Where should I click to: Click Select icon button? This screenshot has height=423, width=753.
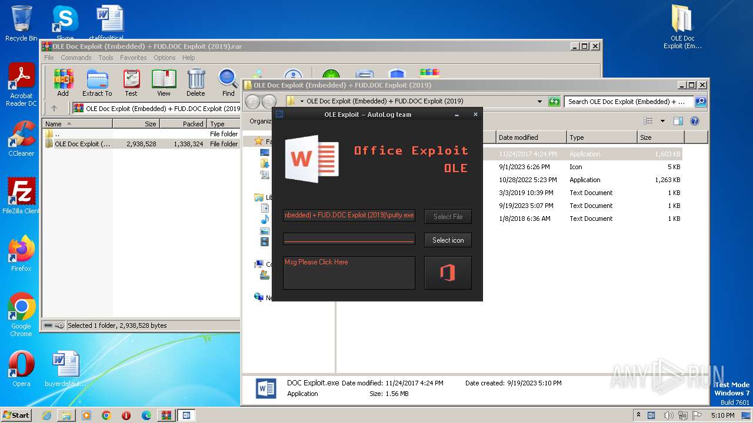pos(448,240)
